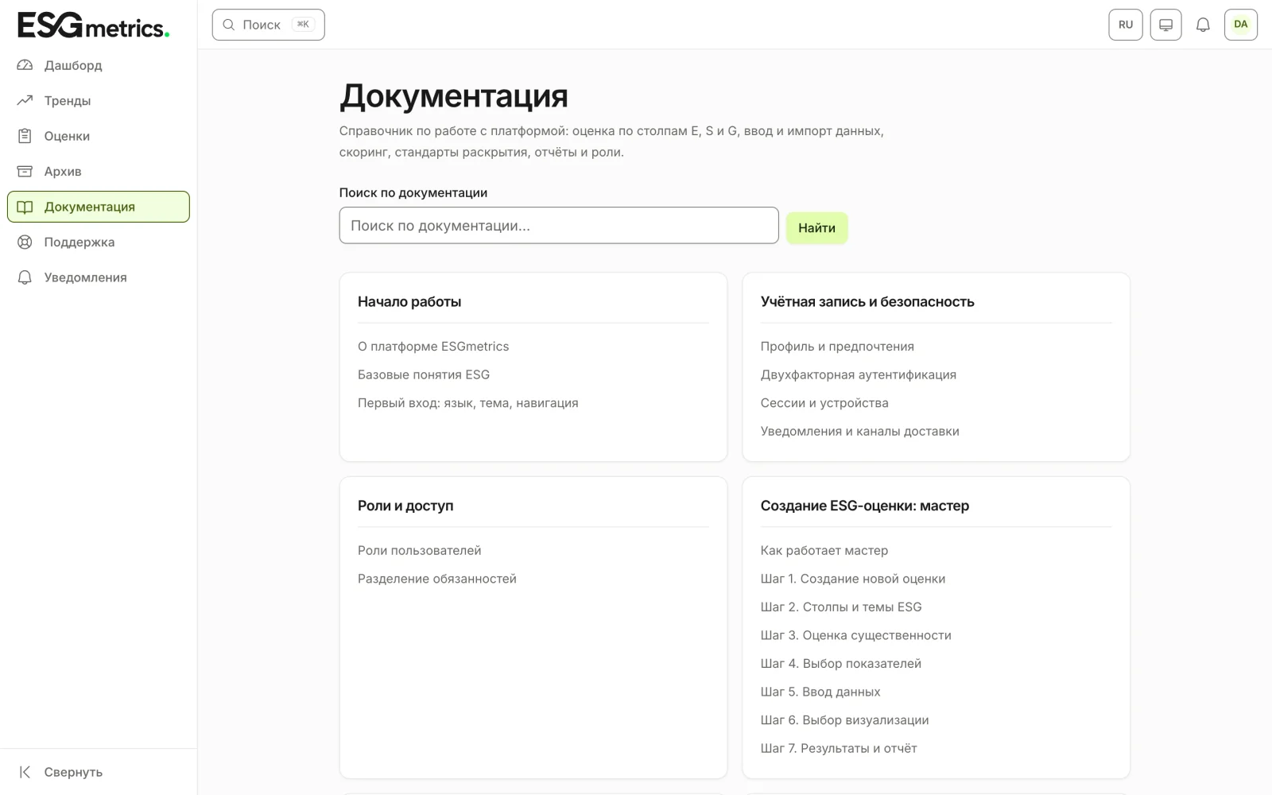The image size is (1272, 795).
Task: Open Шаг 1. Создание новой оценки
Action: click(853, 579)
